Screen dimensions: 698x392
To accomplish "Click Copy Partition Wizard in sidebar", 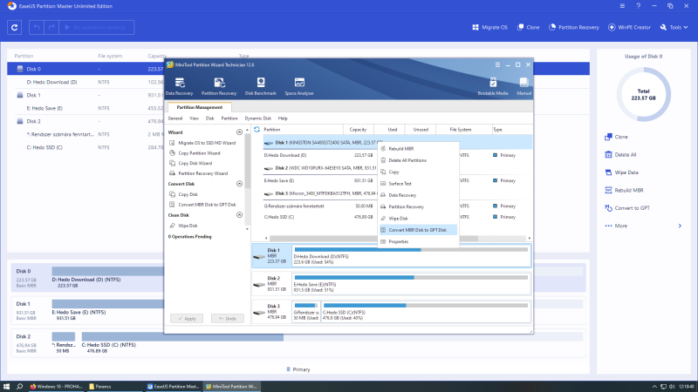I will 195,153.
